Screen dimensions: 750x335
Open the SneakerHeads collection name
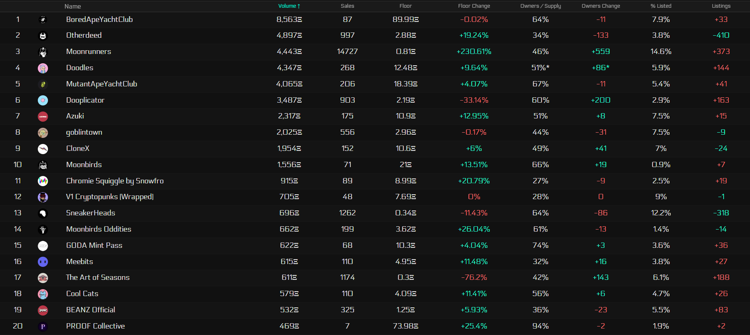coord(91,213)
